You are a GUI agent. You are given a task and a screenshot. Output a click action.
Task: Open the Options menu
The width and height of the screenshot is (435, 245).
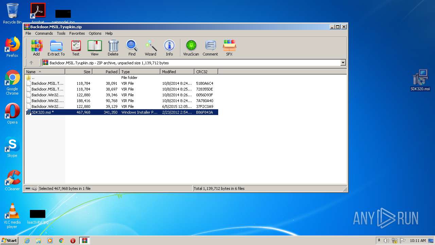(x=95, y=33)
